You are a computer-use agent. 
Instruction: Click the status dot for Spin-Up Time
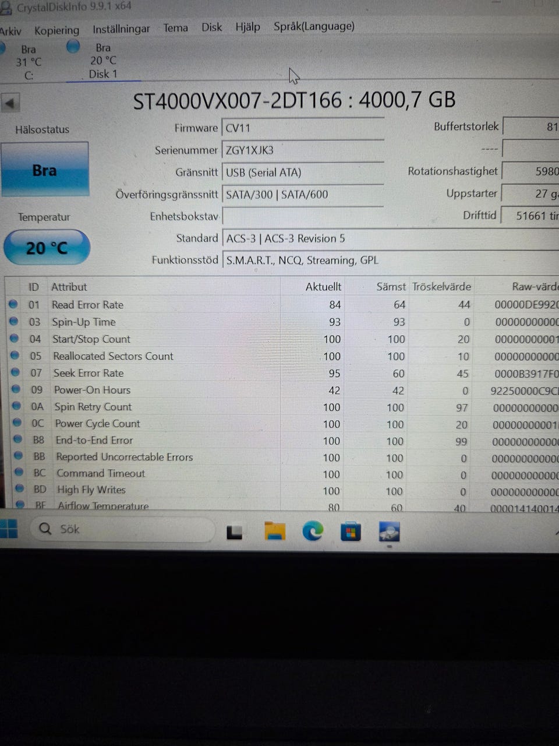click(x=14, y=321)
